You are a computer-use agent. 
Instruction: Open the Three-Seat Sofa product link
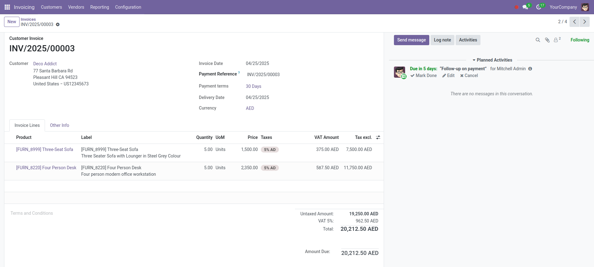tap(45, 149)
